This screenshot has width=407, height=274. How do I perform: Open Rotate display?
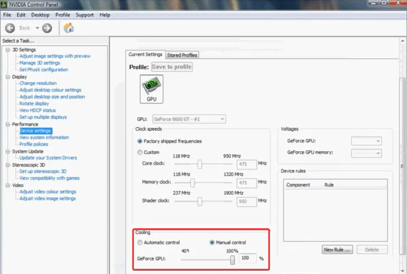point(34,103)
